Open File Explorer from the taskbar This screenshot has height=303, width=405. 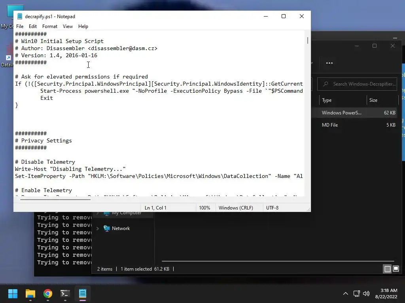30,294
